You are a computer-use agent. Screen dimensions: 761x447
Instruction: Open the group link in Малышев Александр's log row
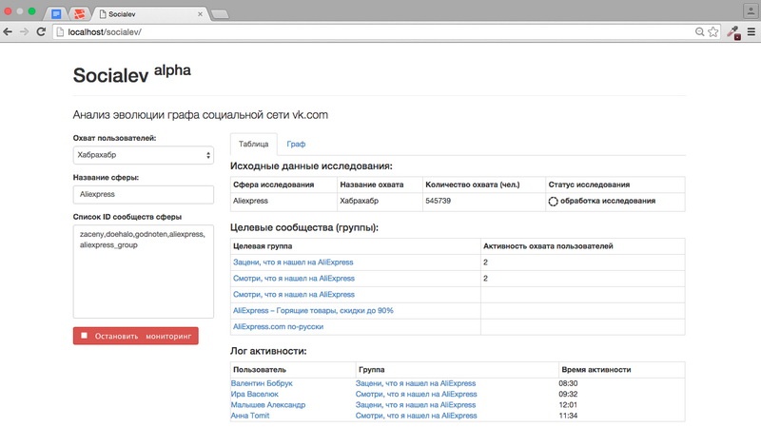416,404
